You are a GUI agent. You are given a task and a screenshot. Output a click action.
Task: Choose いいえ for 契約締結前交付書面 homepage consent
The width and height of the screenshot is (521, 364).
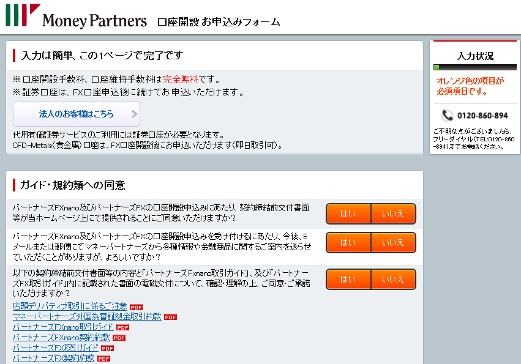(394, 214)
